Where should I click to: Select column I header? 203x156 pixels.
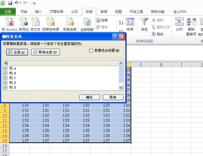181,65
